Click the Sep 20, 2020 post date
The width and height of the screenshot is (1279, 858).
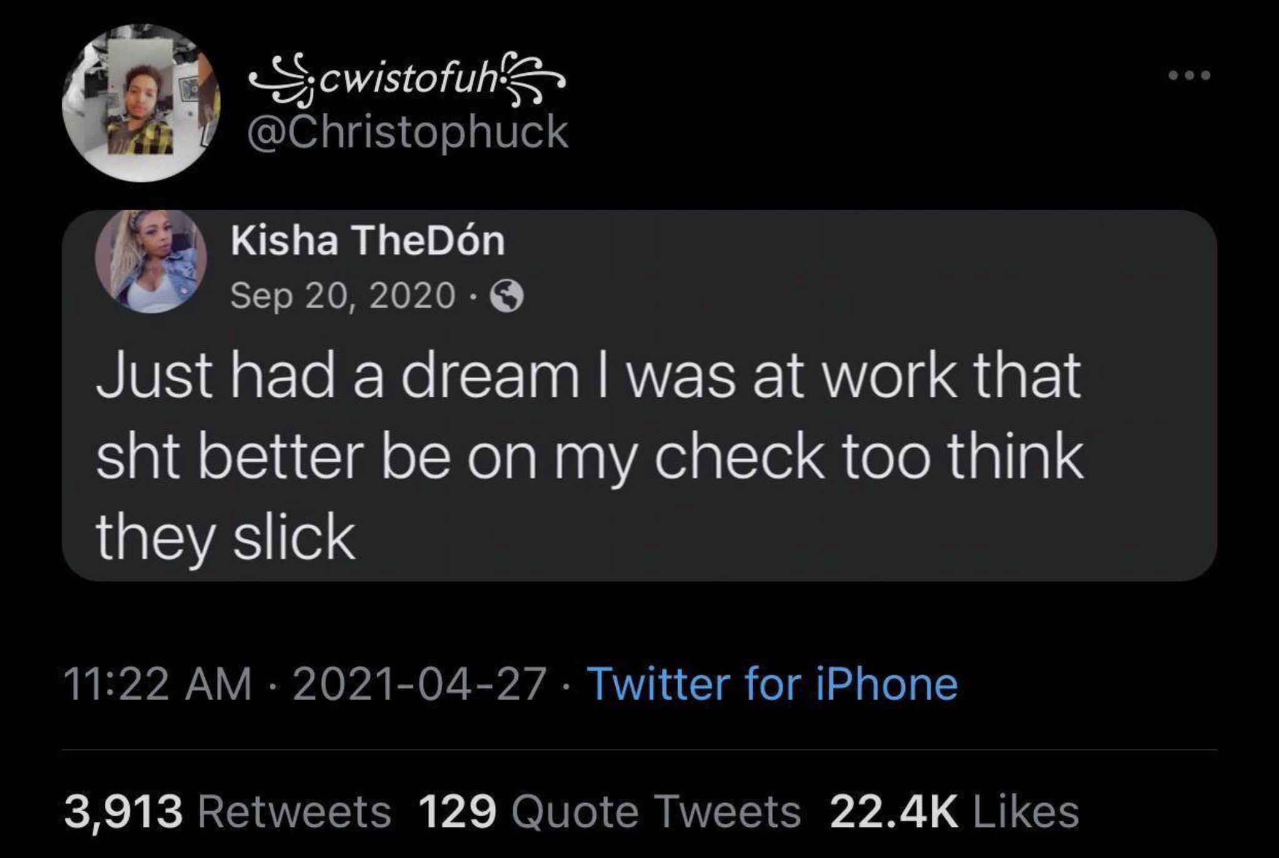[343, 295]
